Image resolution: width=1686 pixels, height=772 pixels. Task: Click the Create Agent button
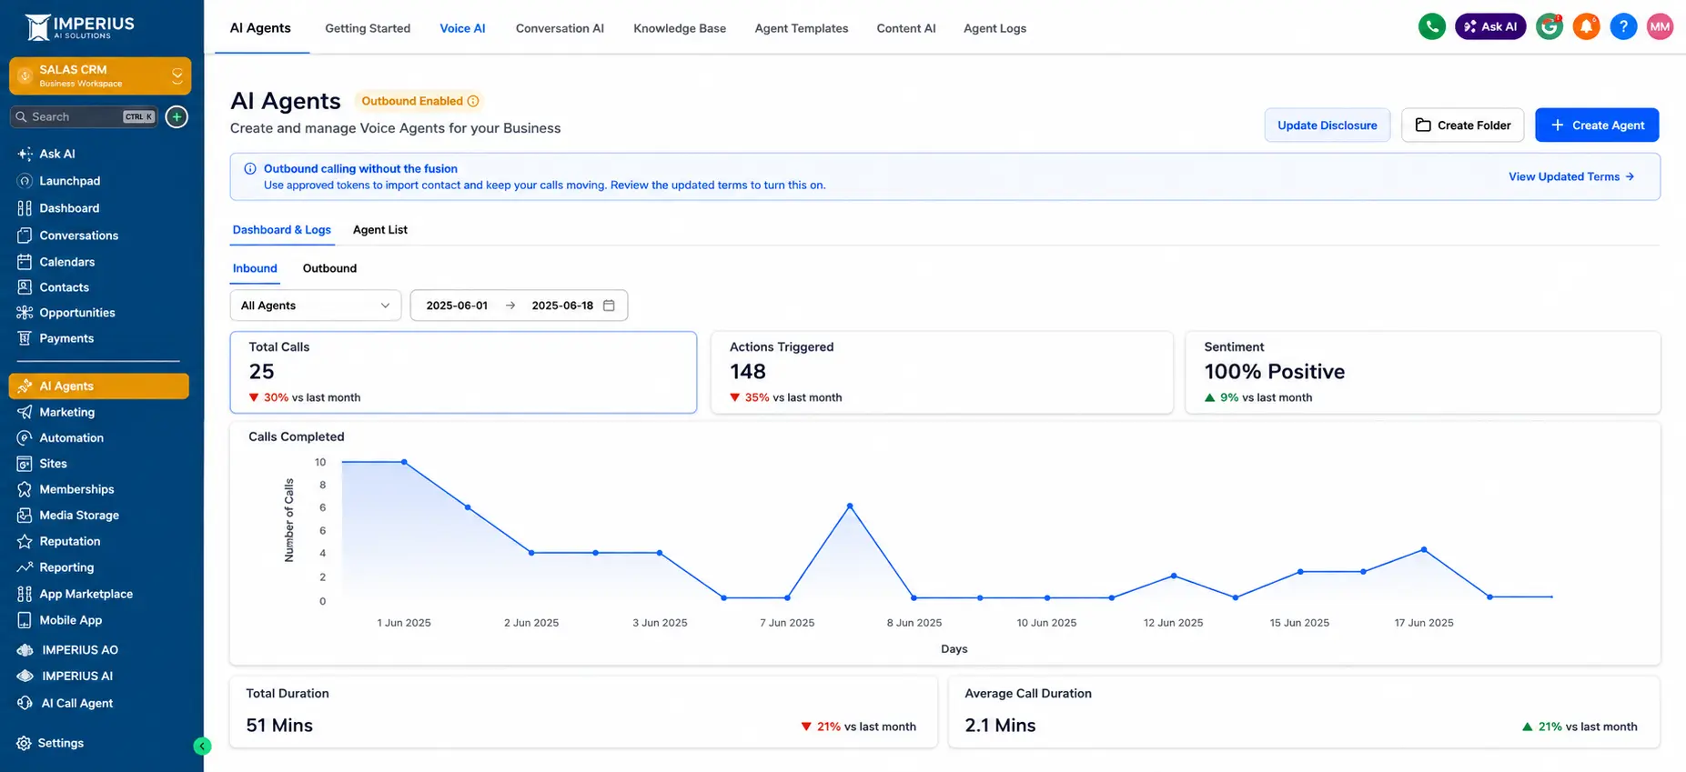tap(1597, 125)
